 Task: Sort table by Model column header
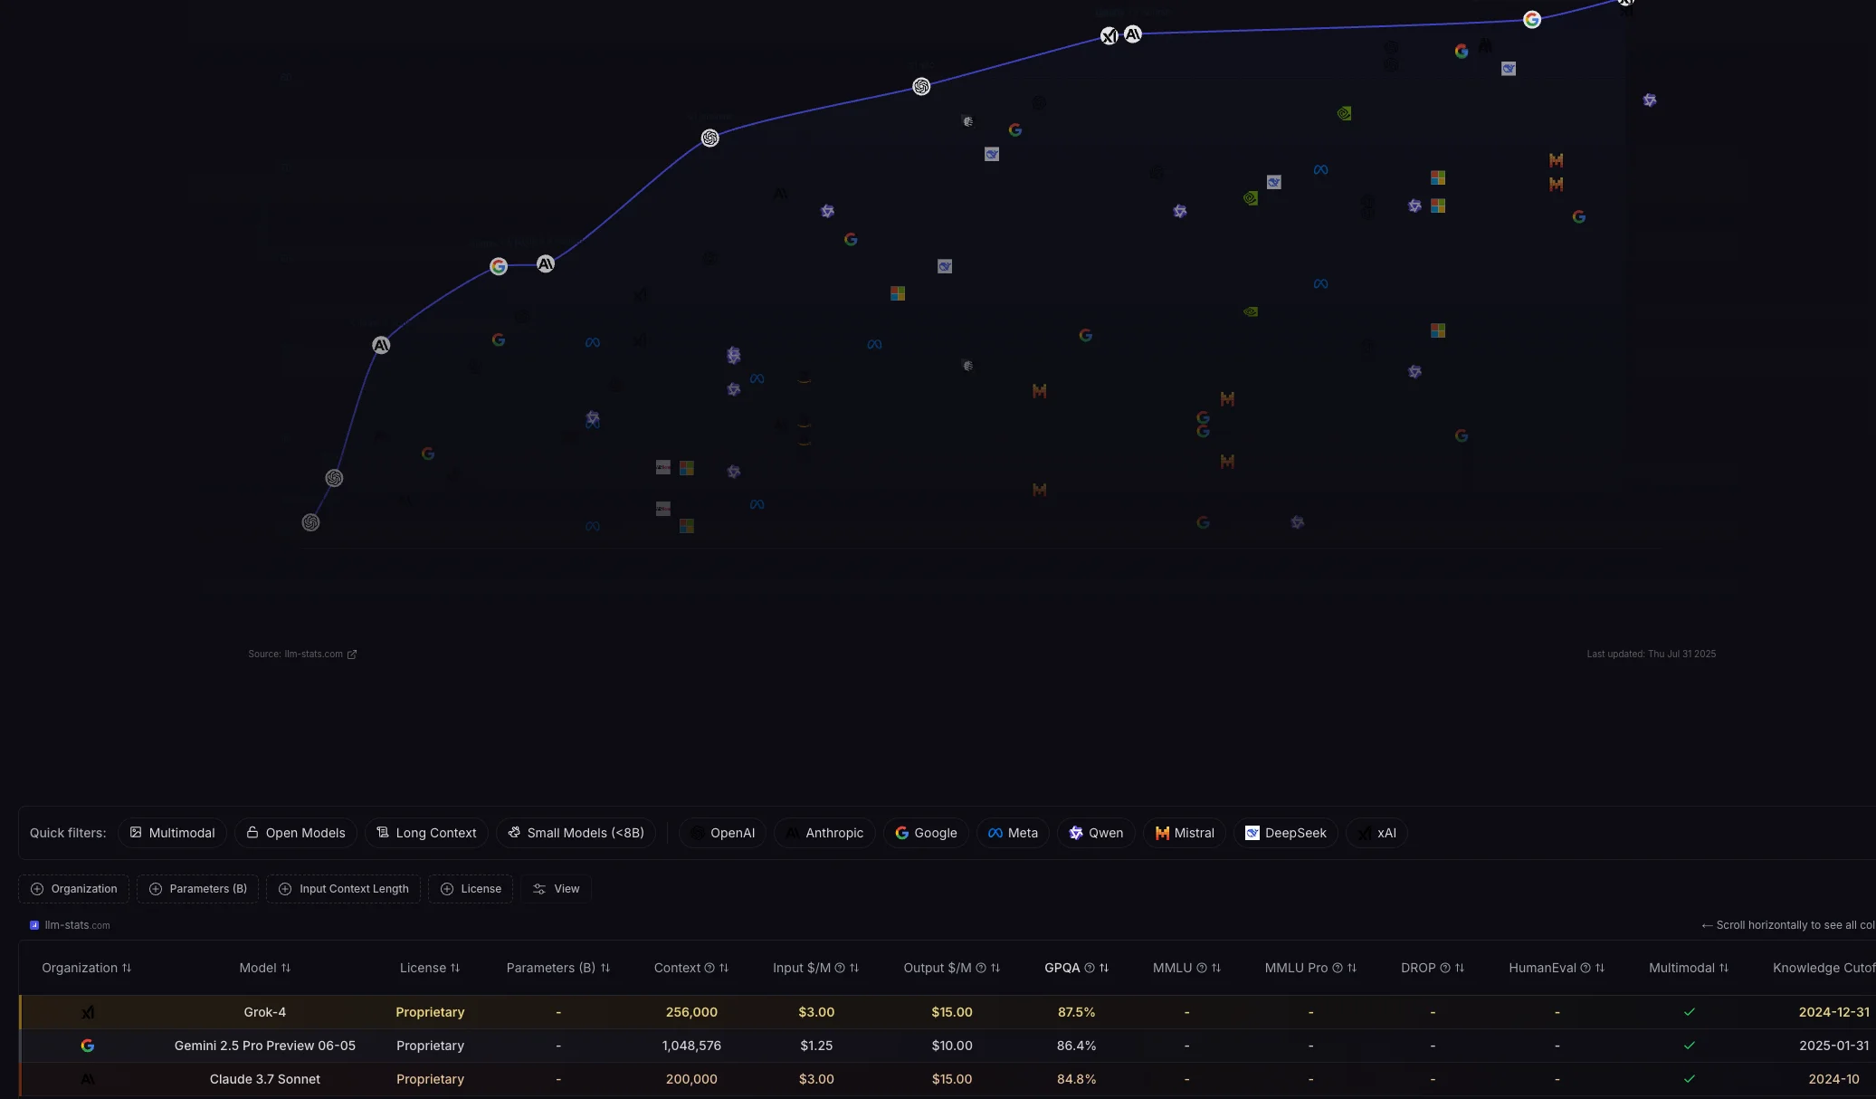[264, 968]
